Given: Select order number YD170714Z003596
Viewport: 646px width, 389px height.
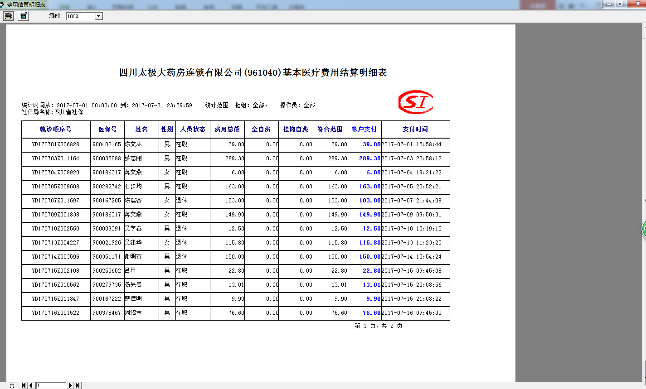Looking at the screenshot, I should coord(55,257).
